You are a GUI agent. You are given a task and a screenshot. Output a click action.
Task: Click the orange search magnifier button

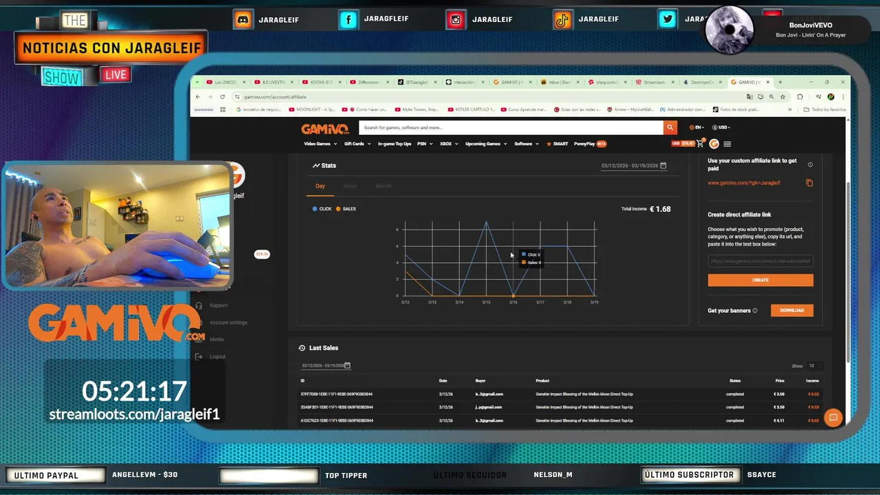coord(670,127)
